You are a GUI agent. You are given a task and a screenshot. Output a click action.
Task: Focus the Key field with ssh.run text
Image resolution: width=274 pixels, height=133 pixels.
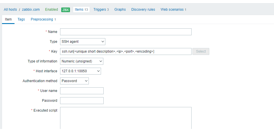[x=126, y=51]
